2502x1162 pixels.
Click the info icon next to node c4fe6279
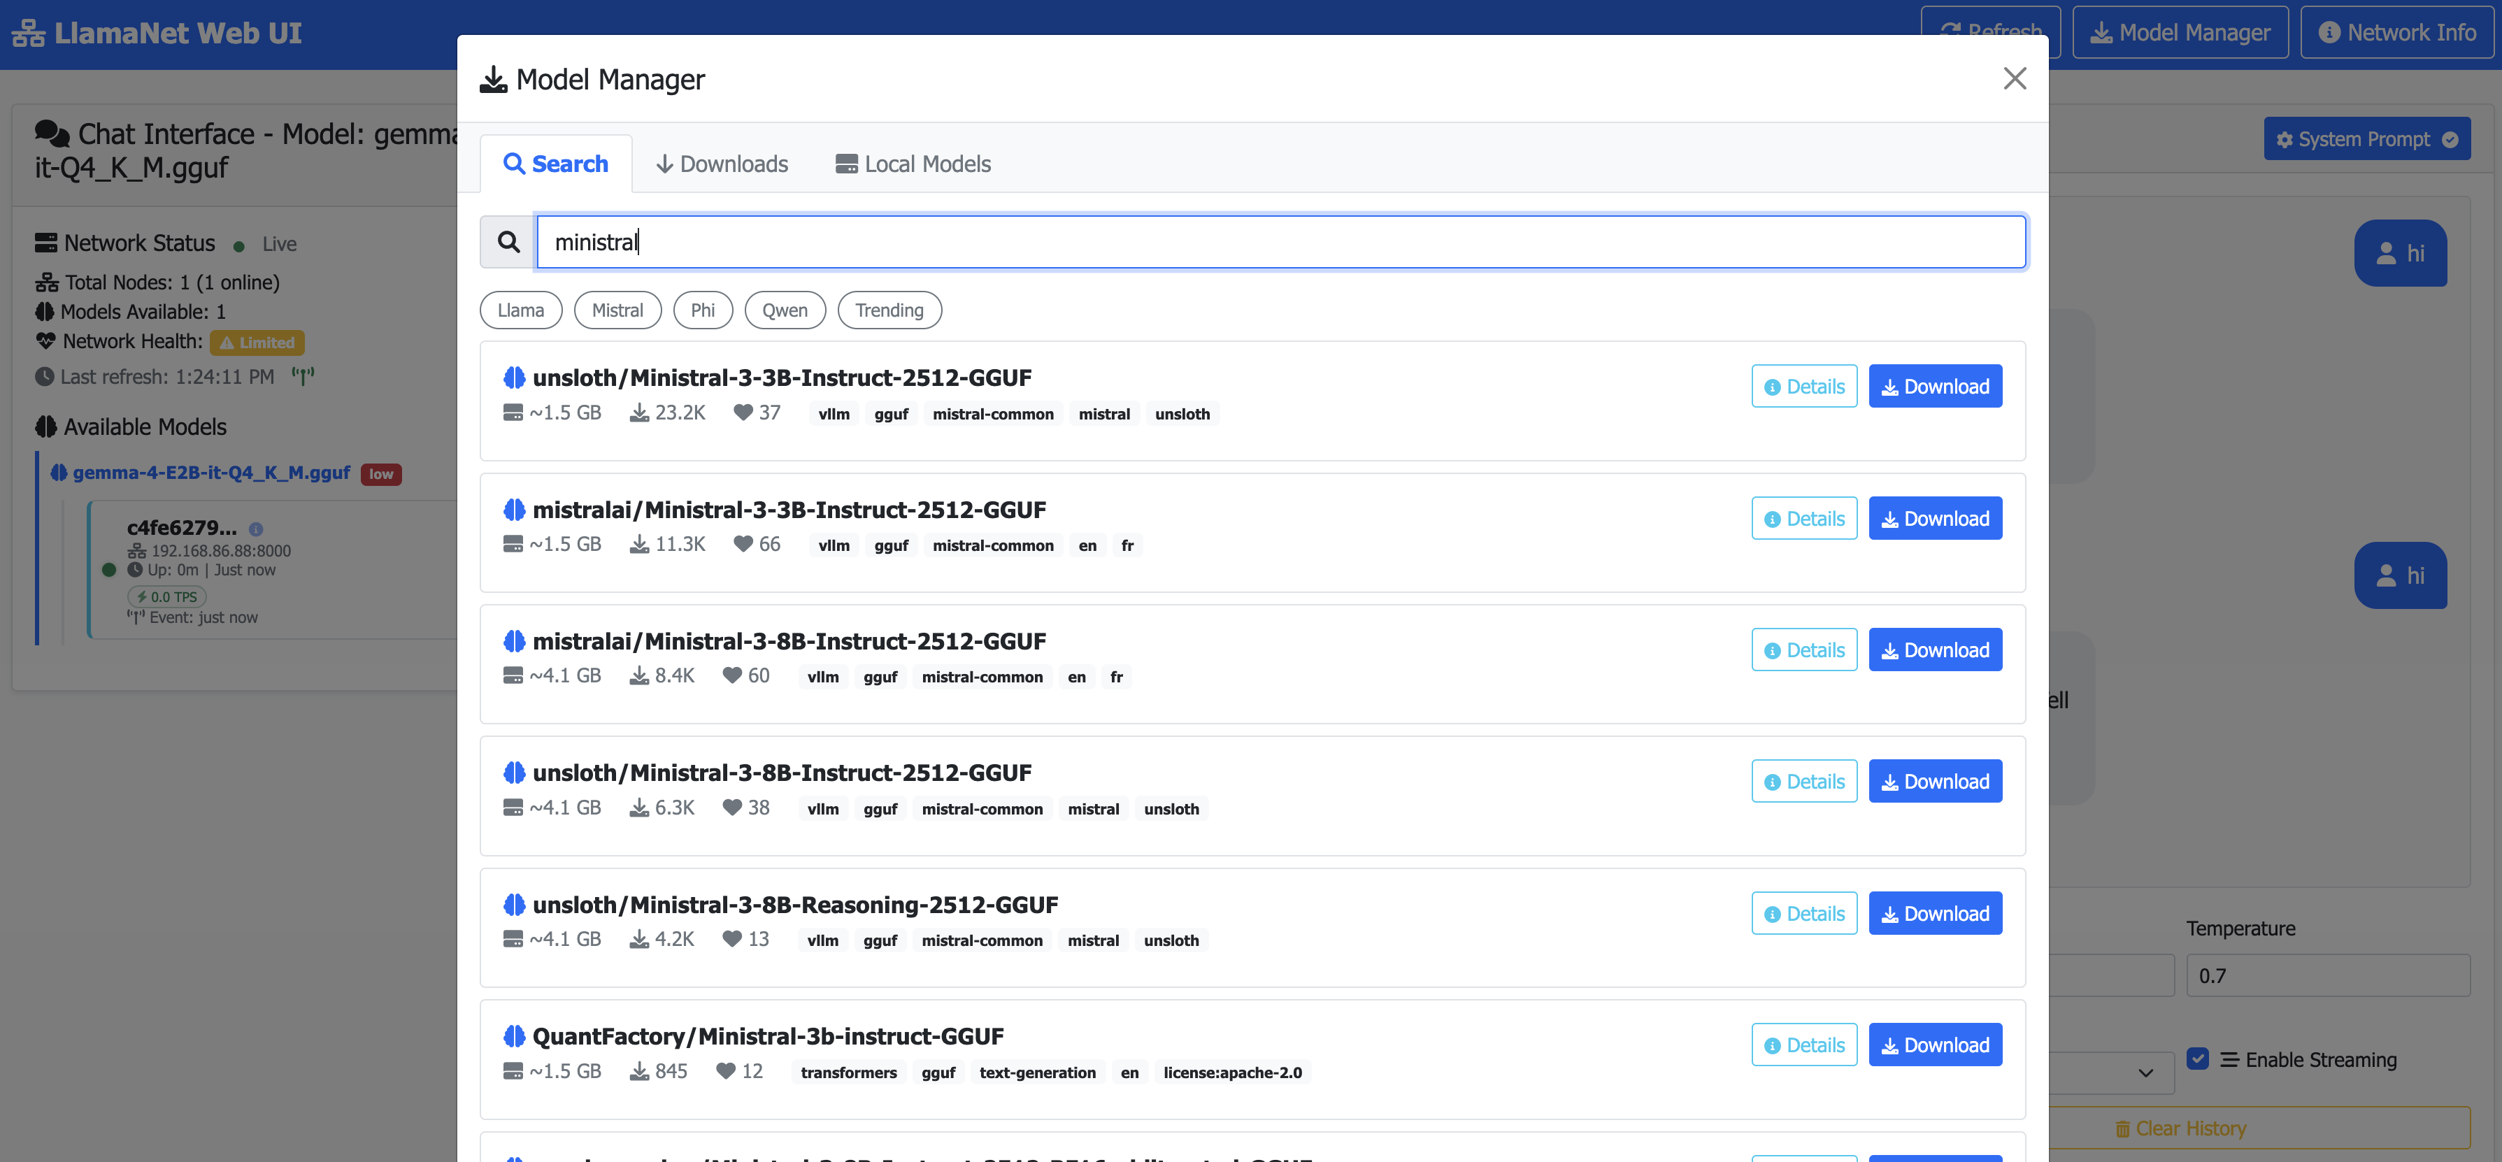pos(255,529)
